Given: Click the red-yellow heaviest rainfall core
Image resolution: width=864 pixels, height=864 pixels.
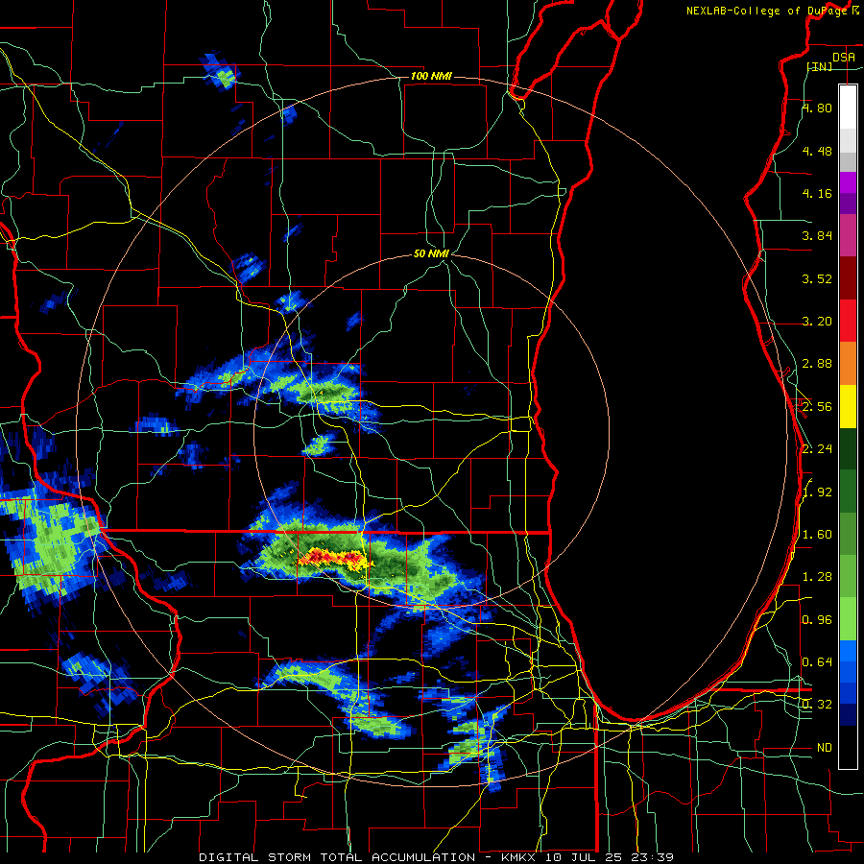Looking at the screenshot, I should point(333,558).
